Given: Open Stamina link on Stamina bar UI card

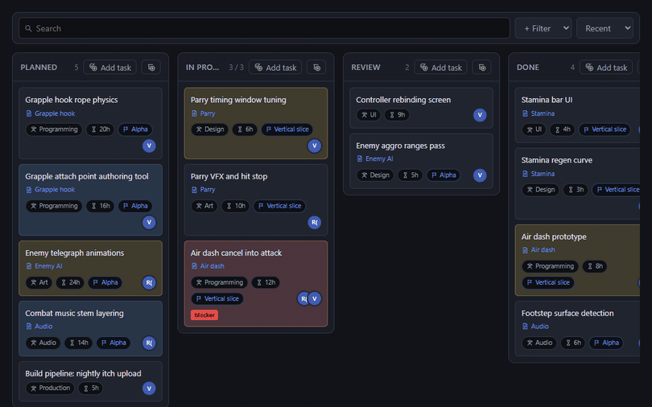Looking at the screenshot, I should tap(538, 113).
